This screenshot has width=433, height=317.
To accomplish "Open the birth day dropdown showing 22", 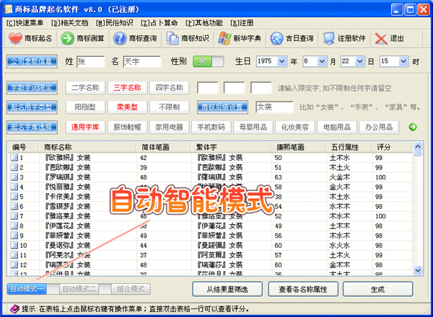I will click(x=359, y=61).
